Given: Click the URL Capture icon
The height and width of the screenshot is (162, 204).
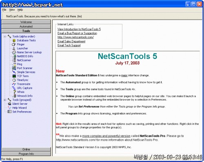Looking at the screenshot, I should coord(14,88).
